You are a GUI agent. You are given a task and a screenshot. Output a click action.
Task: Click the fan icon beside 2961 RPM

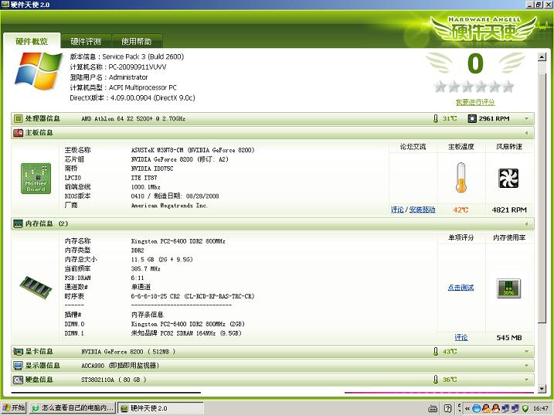(x=472, y=119)
